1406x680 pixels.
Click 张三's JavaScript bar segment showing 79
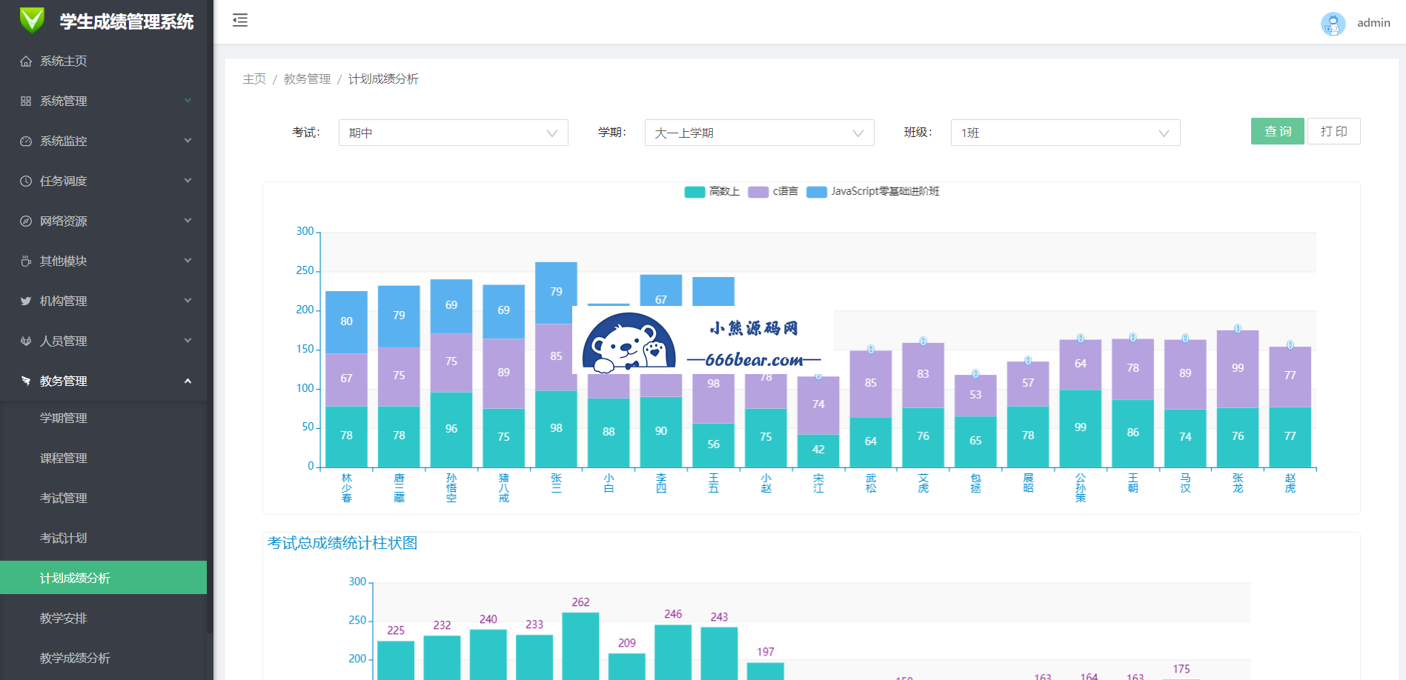pyautogui.click(x=556, y=293)
